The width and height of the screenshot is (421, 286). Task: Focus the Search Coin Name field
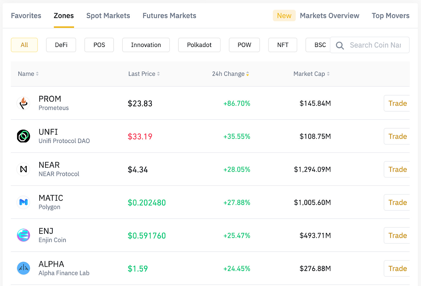(x=370, y=45)
